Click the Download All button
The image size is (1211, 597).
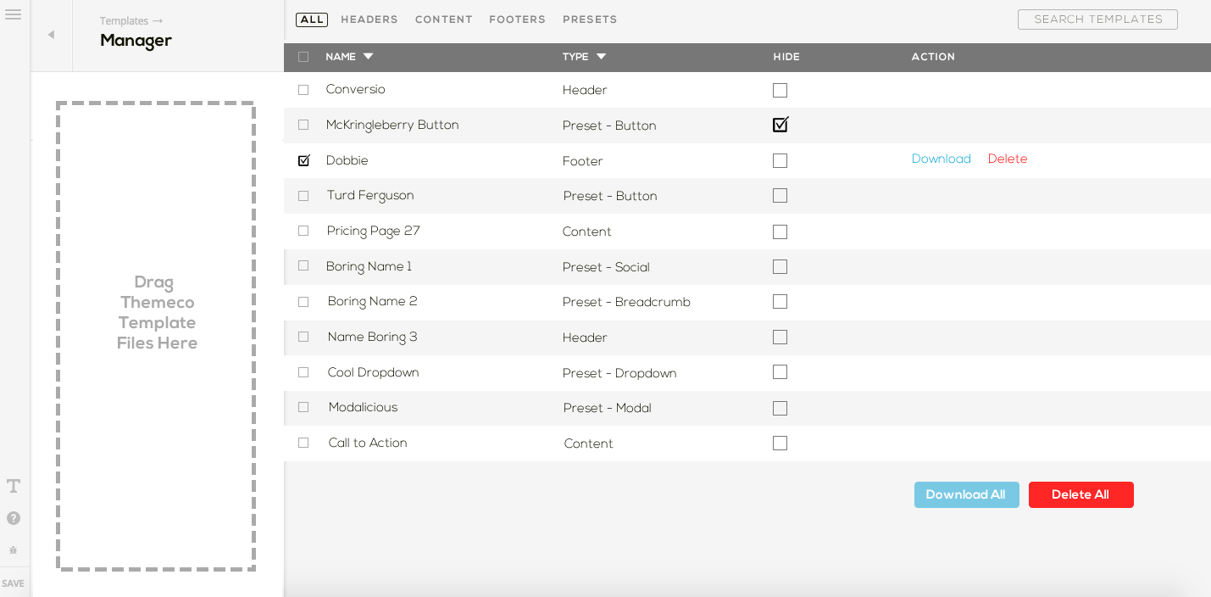tap(966, 494)
